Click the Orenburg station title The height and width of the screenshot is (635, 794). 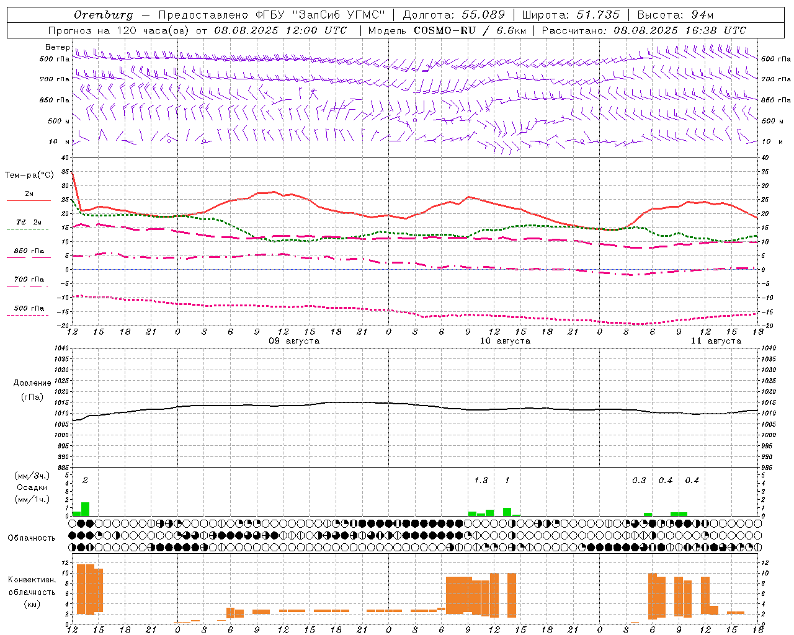tap(104, 15)
